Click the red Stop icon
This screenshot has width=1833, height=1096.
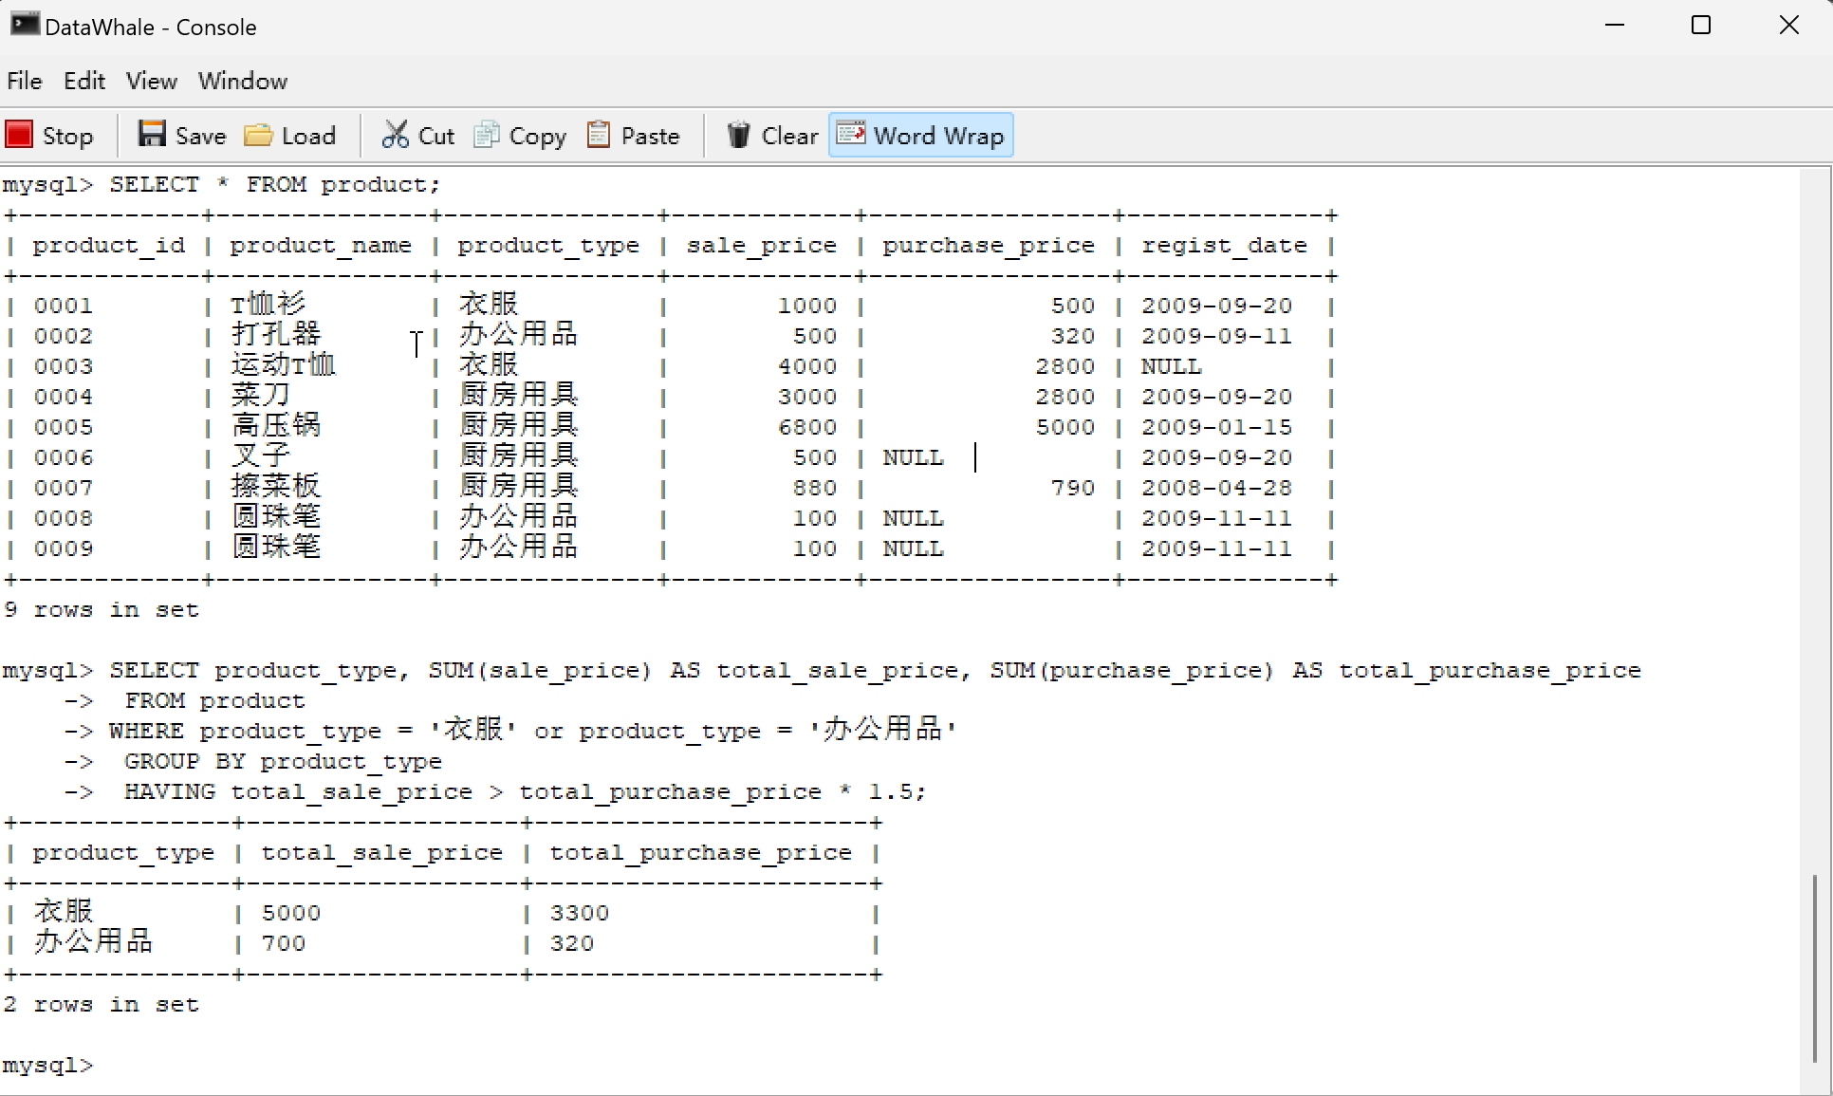pyautogui.click(x=19, y=135)
